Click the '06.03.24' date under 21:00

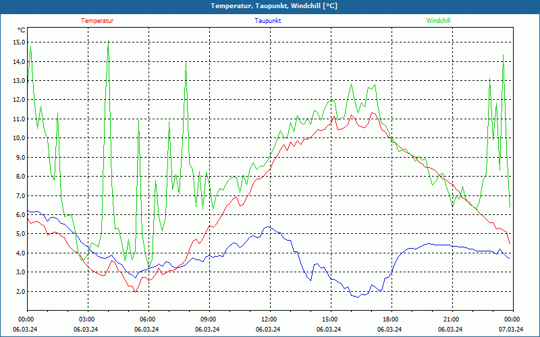tap(450, 329)
